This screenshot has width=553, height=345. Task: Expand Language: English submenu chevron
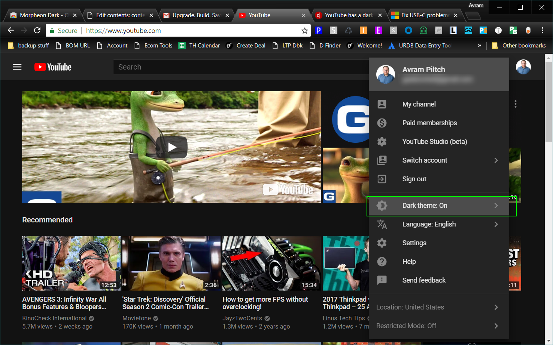pyautogui.click(x=496, y=224)
